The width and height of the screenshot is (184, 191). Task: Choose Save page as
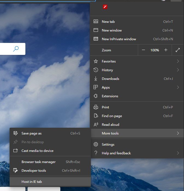[31, 133]
